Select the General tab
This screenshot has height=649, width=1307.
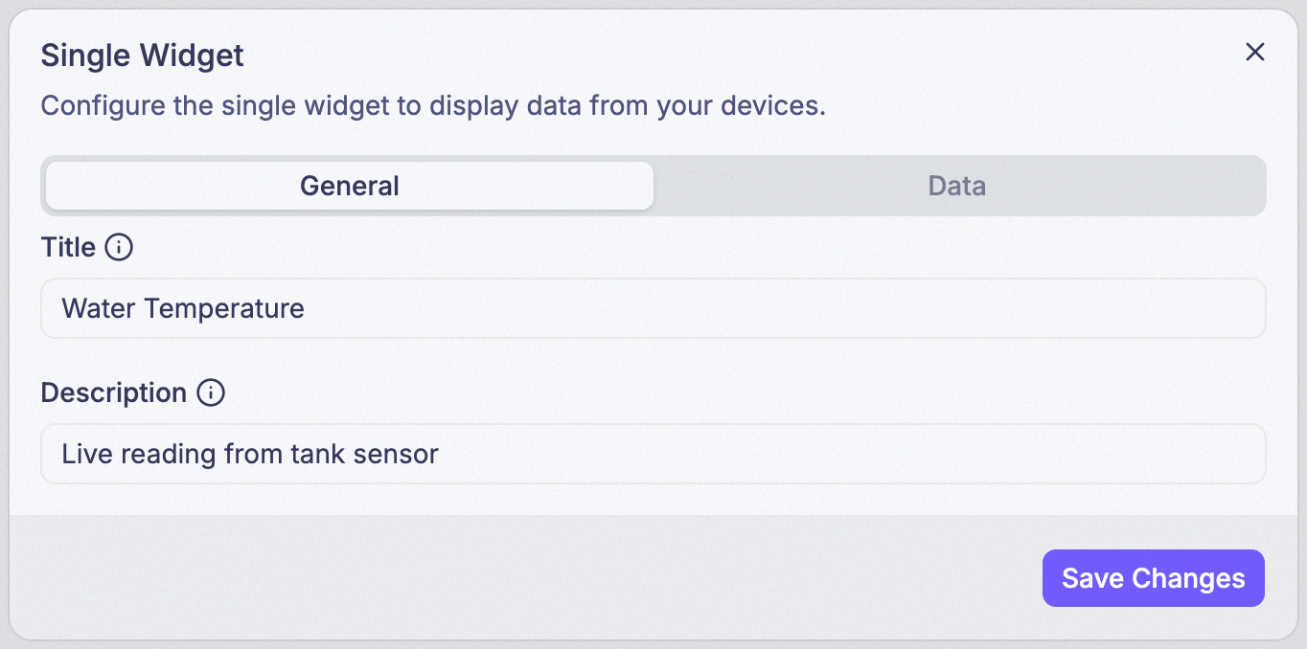350,186
